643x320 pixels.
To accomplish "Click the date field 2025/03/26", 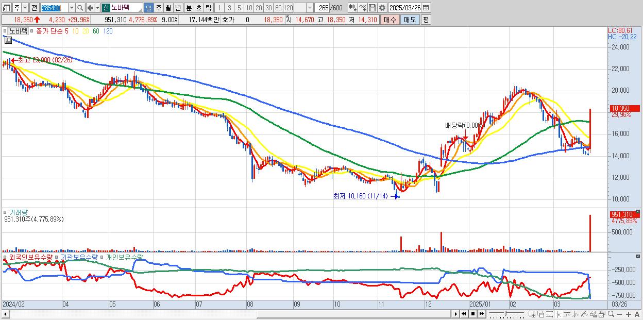I will tap(405, 8).
